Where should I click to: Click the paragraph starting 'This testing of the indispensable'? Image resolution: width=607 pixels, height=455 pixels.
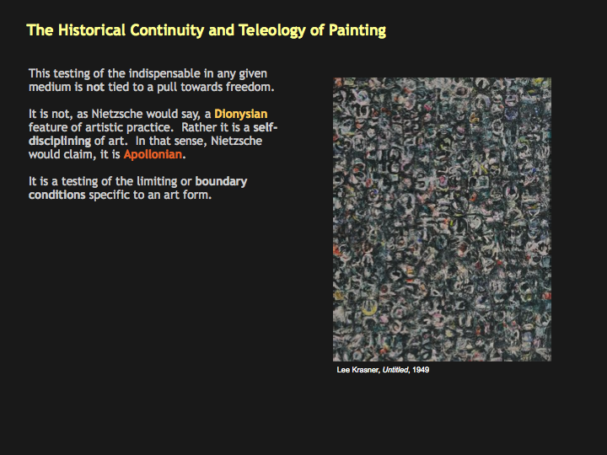pos(152,80)
